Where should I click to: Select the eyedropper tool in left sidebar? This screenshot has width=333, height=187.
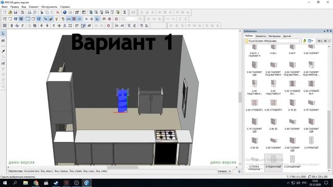[x=3, y=51]
